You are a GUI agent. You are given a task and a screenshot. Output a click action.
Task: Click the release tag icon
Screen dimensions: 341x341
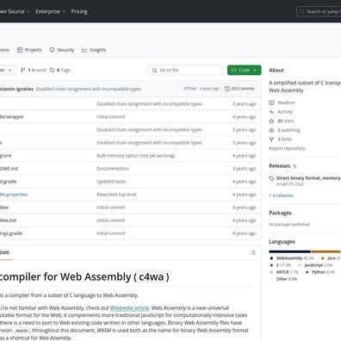coord(271,178)
